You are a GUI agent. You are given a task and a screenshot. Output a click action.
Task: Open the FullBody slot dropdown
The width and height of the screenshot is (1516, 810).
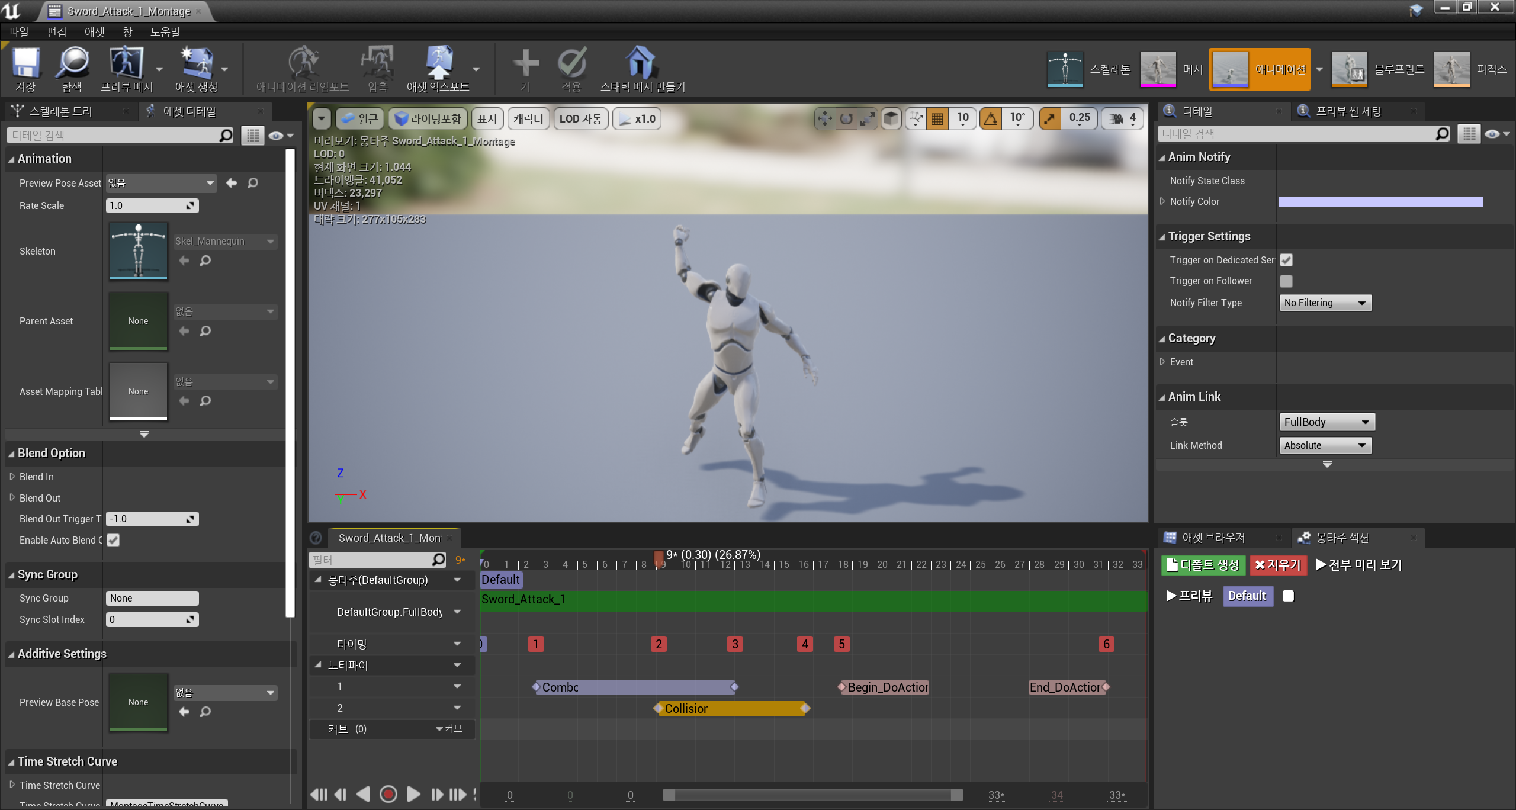(1326, 422)
